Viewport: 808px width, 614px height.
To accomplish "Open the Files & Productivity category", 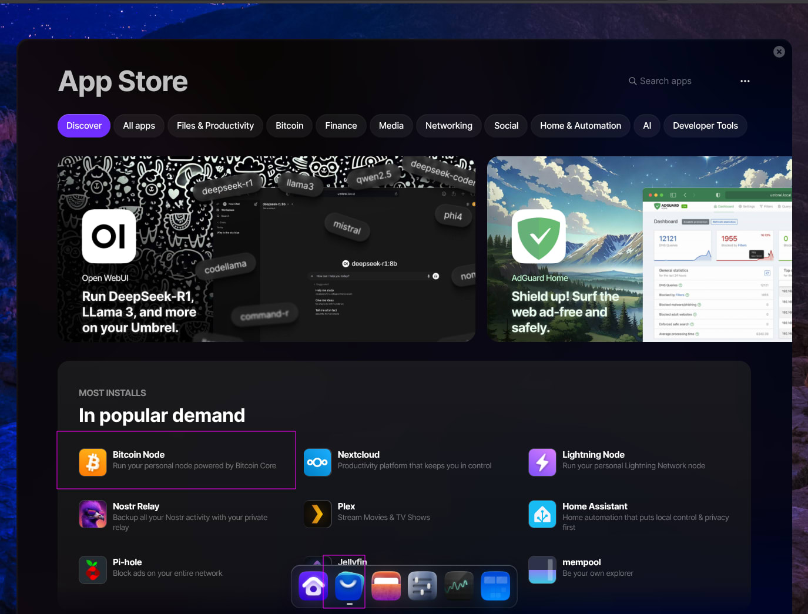I will pos(216,126).
